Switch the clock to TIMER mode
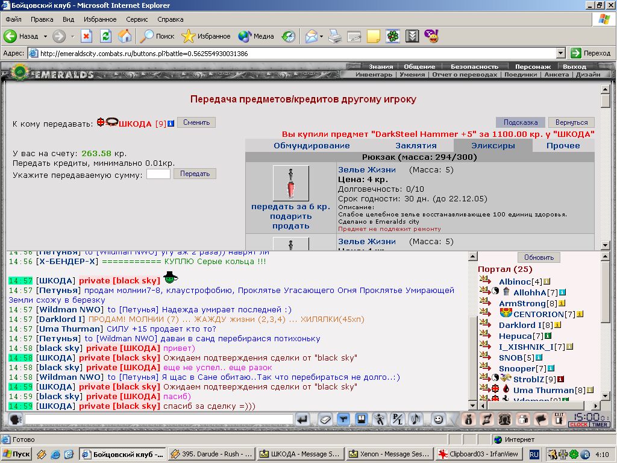This screenshot has width=617, height=463. coord(600,424)
